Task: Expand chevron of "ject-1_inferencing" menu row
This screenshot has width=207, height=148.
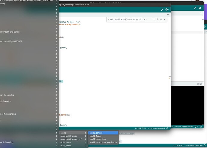Action: click(56, 114)
